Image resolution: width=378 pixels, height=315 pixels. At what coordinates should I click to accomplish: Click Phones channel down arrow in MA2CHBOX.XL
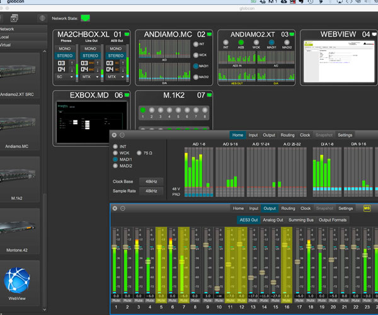(x=72, y=70)
